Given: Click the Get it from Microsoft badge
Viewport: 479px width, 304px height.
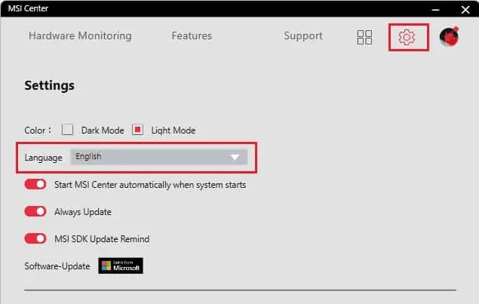Looking at the screenshot, I should 121,266.
